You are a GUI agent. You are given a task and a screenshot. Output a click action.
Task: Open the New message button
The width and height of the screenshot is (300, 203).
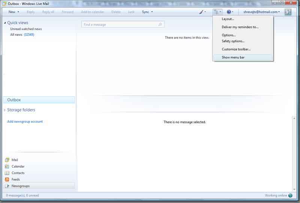(x=12, y=12)
